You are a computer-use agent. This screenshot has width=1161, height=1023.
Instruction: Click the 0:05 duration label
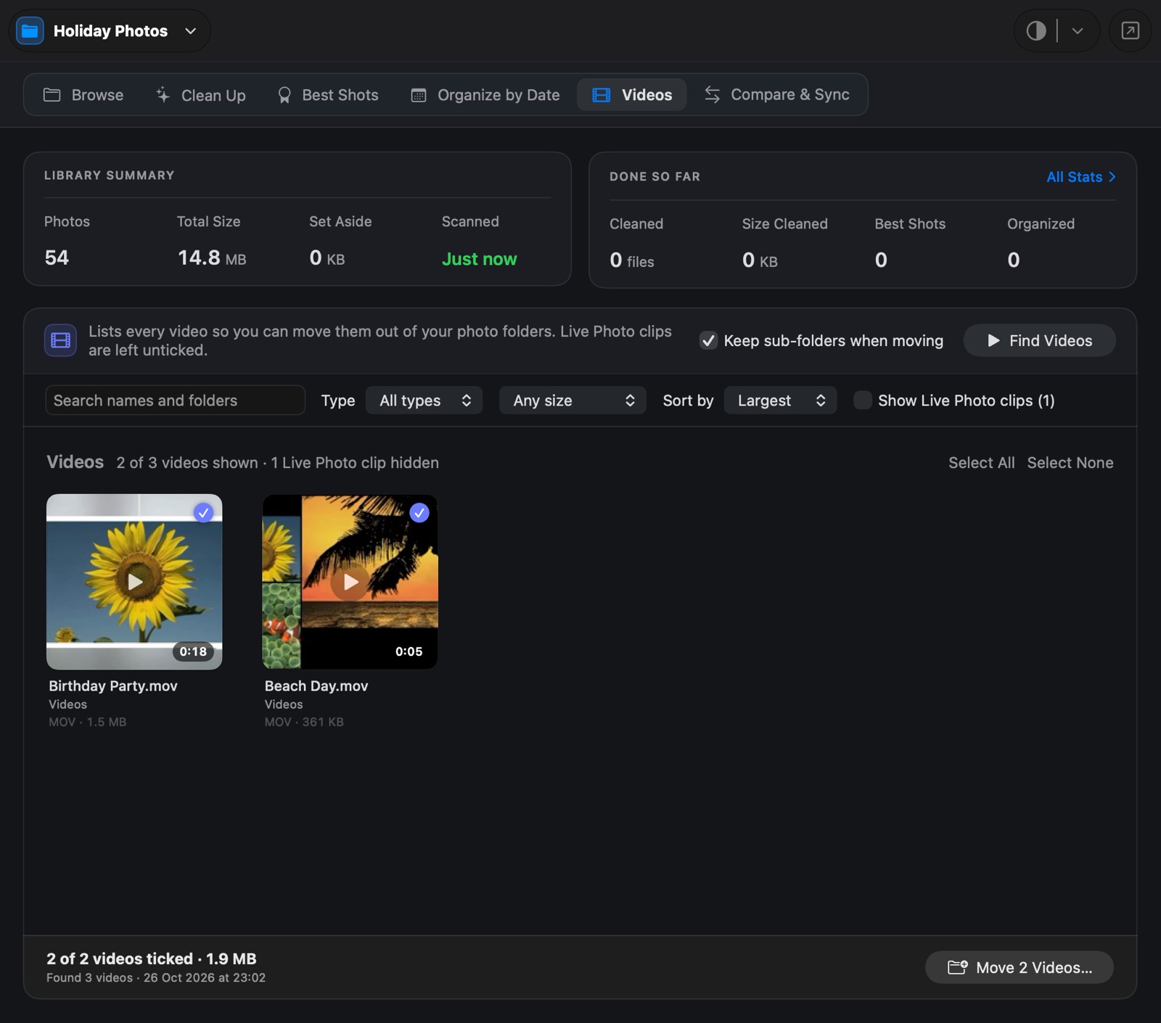click(409, 652)
